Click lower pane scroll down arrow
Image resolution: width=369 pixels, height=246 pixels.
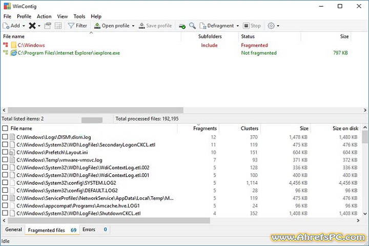365,214
